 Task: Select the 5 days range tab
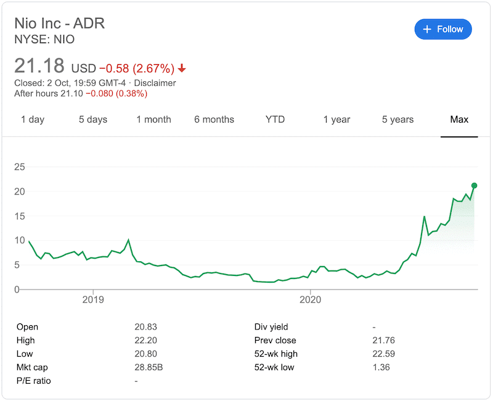tap(93, 119)
